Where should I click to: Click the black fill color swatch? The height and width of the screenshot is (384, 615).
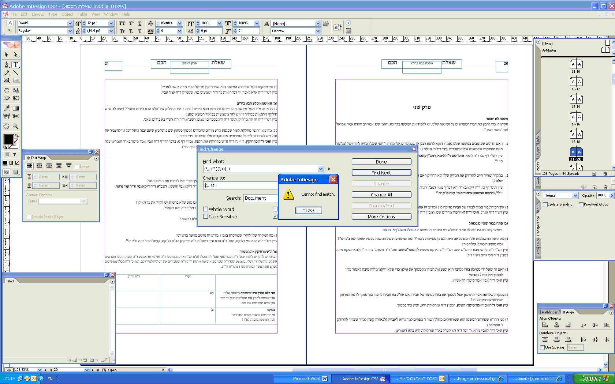8,139
